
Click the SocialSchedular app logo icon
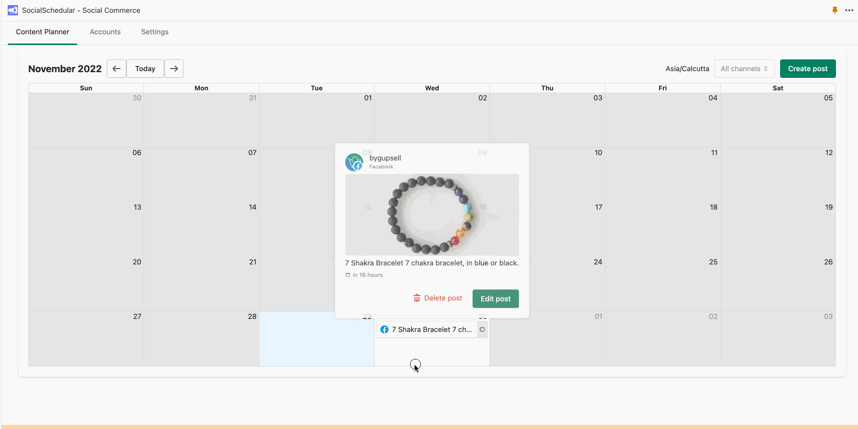13,10
